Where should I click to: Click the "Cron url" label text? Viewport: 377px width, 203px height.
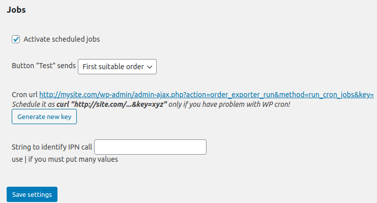pyautogui.click(x=24, y=95)
